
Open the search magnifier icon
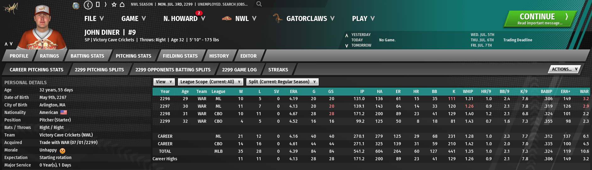(x=259, y=4)
